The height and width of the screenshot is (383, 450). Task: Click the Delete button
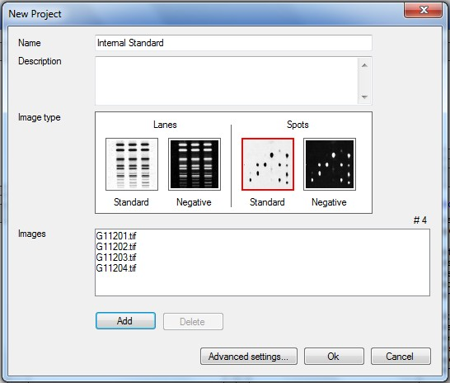pyautogui.click(x=193, y=322)
